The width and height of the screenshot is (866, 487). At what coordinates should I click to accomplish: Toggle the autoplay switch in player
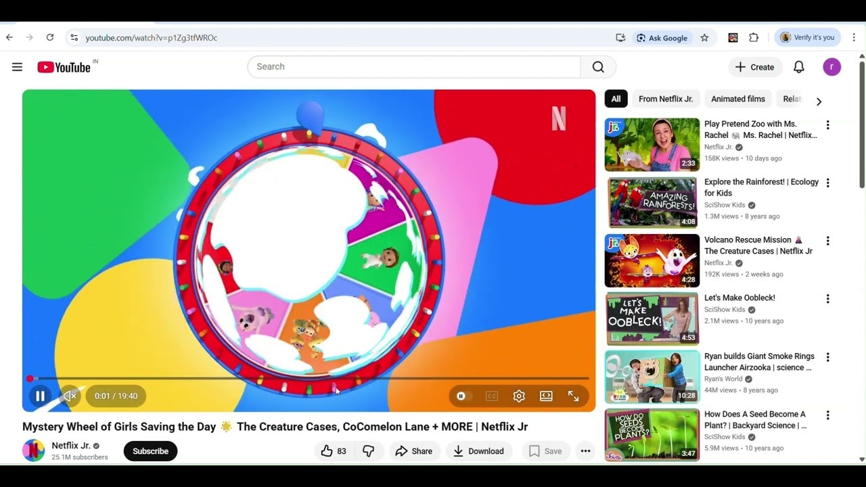[x=462, y=396]
